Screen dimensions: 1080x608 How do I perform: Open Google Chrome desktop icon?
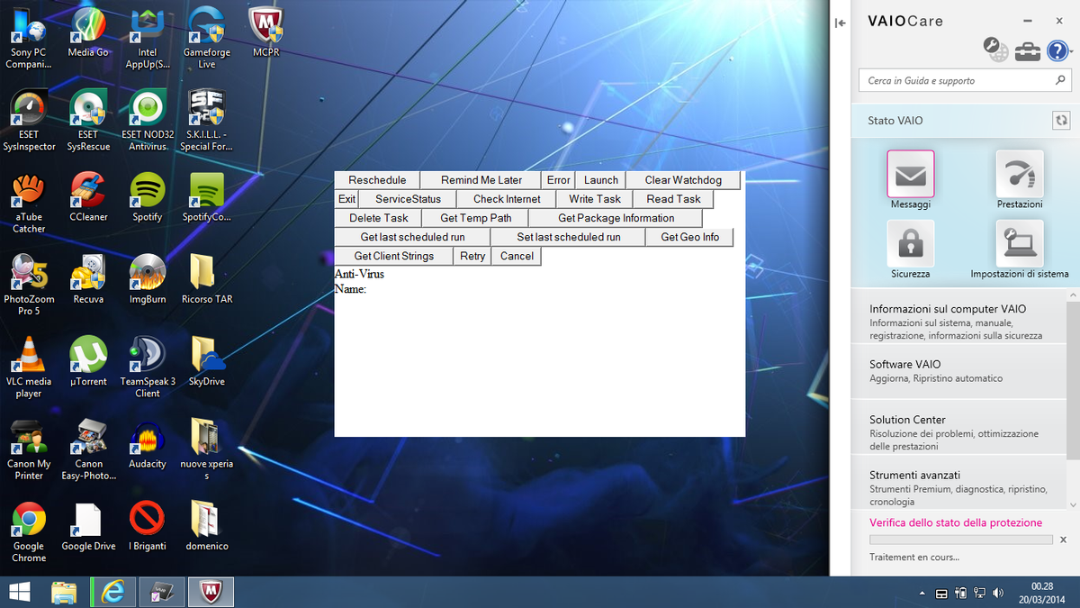29,531
